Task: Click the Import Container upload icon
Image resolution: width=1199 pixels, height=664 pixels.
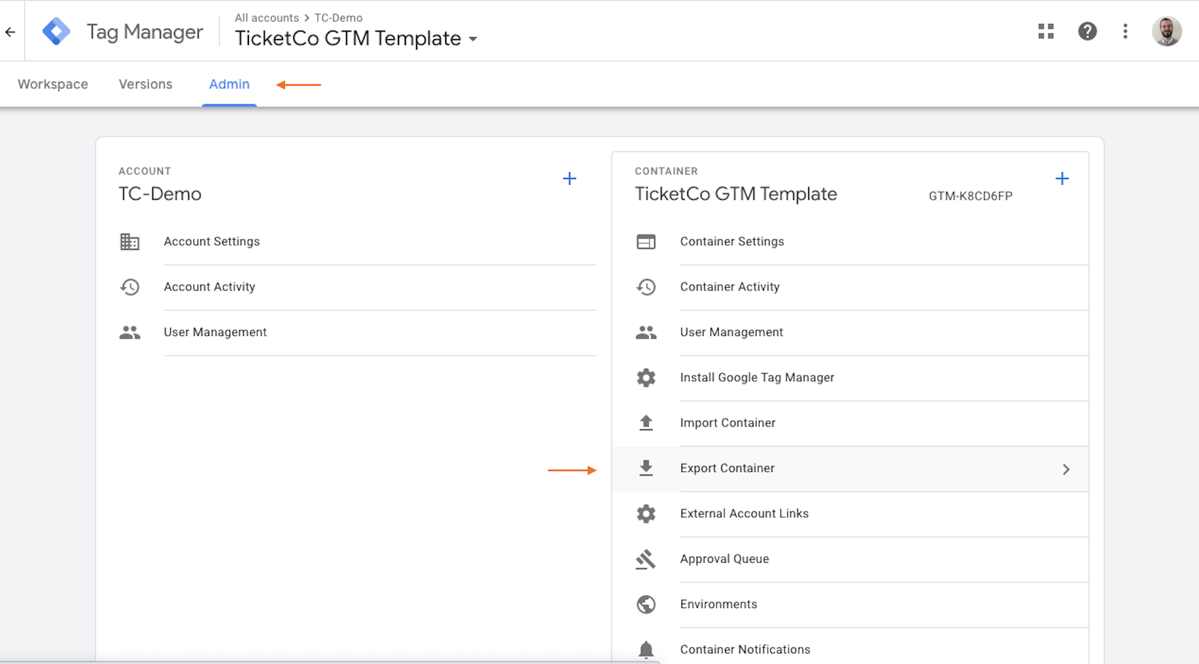Action: [646, 423]
